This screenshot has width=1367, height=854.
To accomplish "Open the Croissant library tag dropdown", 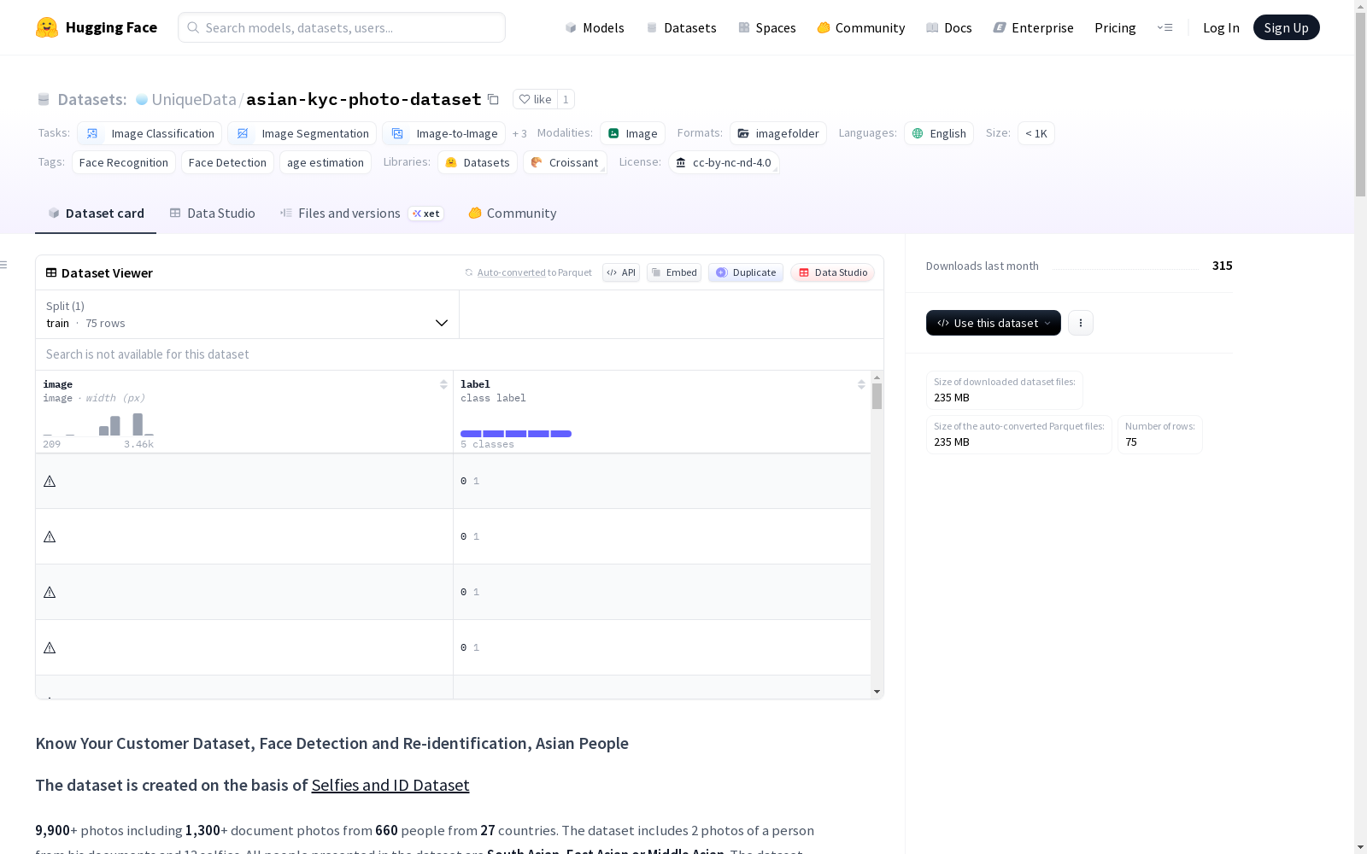I will coord(566,162).
